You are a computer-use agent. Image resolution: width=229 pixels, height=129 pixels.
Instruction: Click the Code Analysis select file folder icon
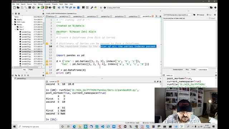[194, 15]
